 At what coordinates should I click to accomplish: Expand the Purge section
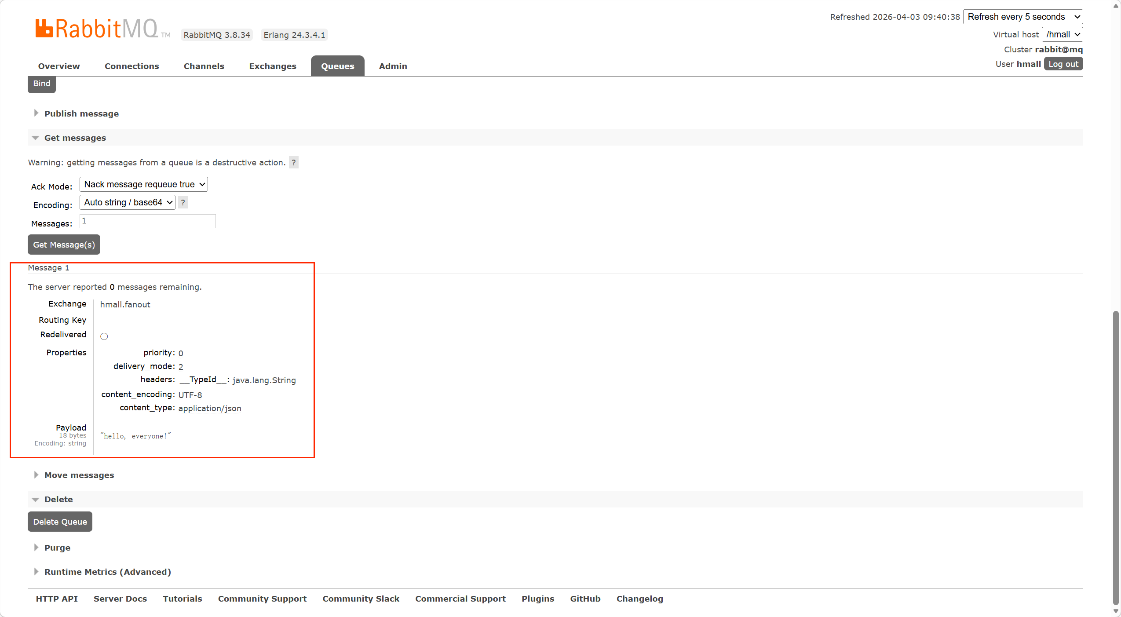[x=57, y=548]
